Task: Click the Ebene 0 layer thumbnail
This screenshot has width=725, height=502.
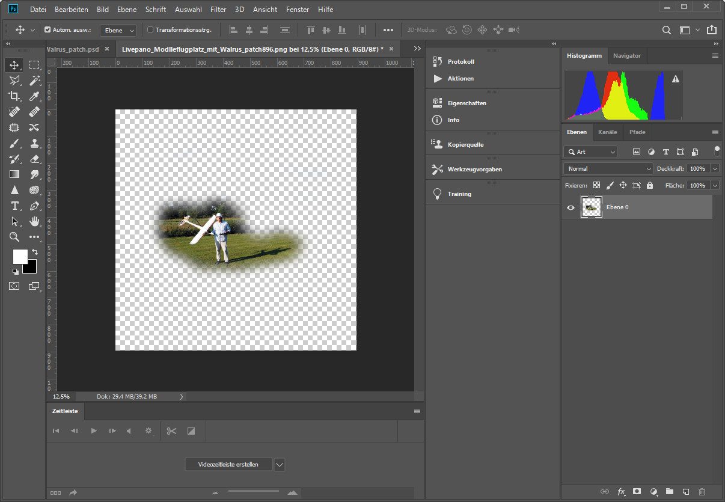Action: [592, 207]
